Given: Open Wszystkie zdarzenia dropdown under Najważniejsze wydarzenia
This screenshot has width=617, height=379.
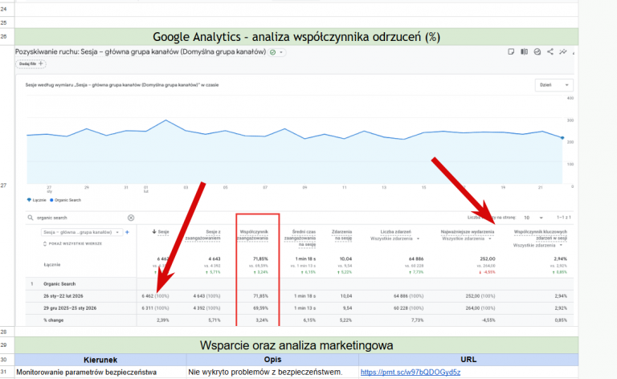Looking at the screenshot, I should (x=467, y=238).
